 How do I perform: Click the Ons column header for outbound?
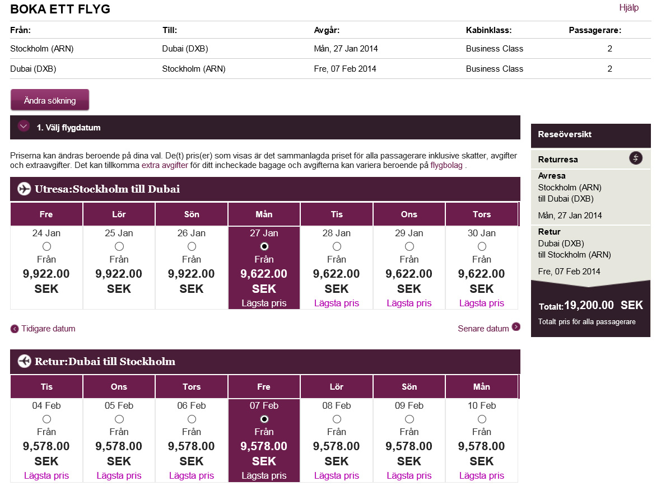(x=409, y=214)
